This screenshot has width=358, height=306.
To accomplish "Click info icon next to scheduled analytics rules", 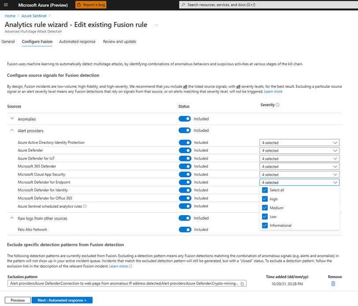I will coord(85,206).
